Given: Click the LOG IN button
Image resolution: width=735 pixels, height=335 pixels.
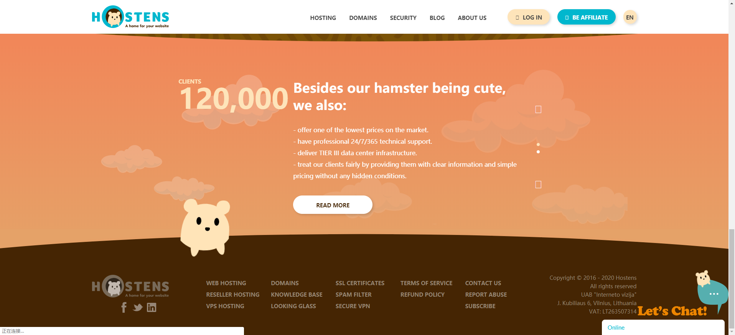Looking at the screenshot, I should [x=529, y=17].
